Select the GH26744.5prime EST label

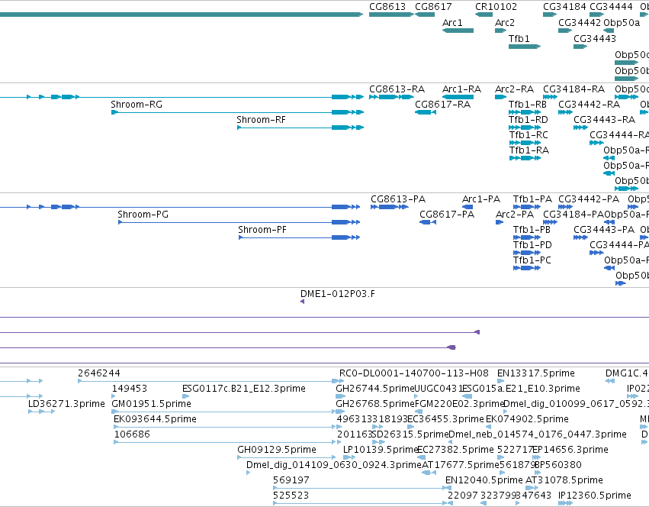point(375,389)
